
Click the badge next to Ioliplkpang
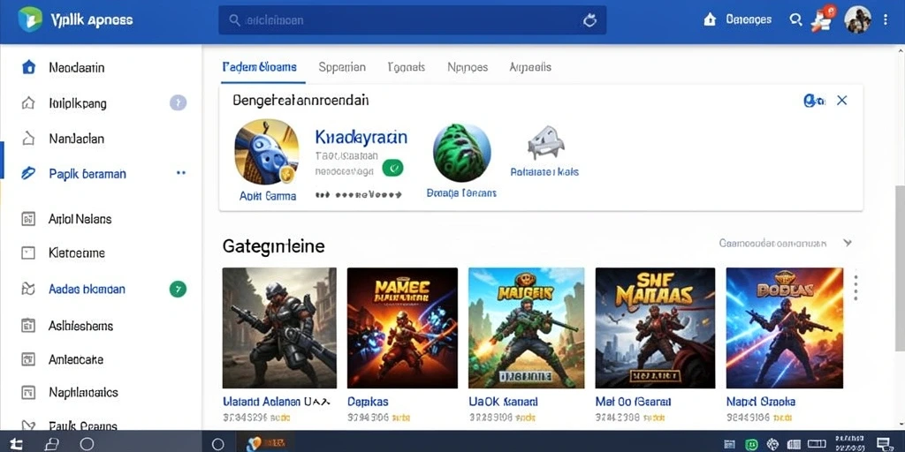tap(178, 102)
